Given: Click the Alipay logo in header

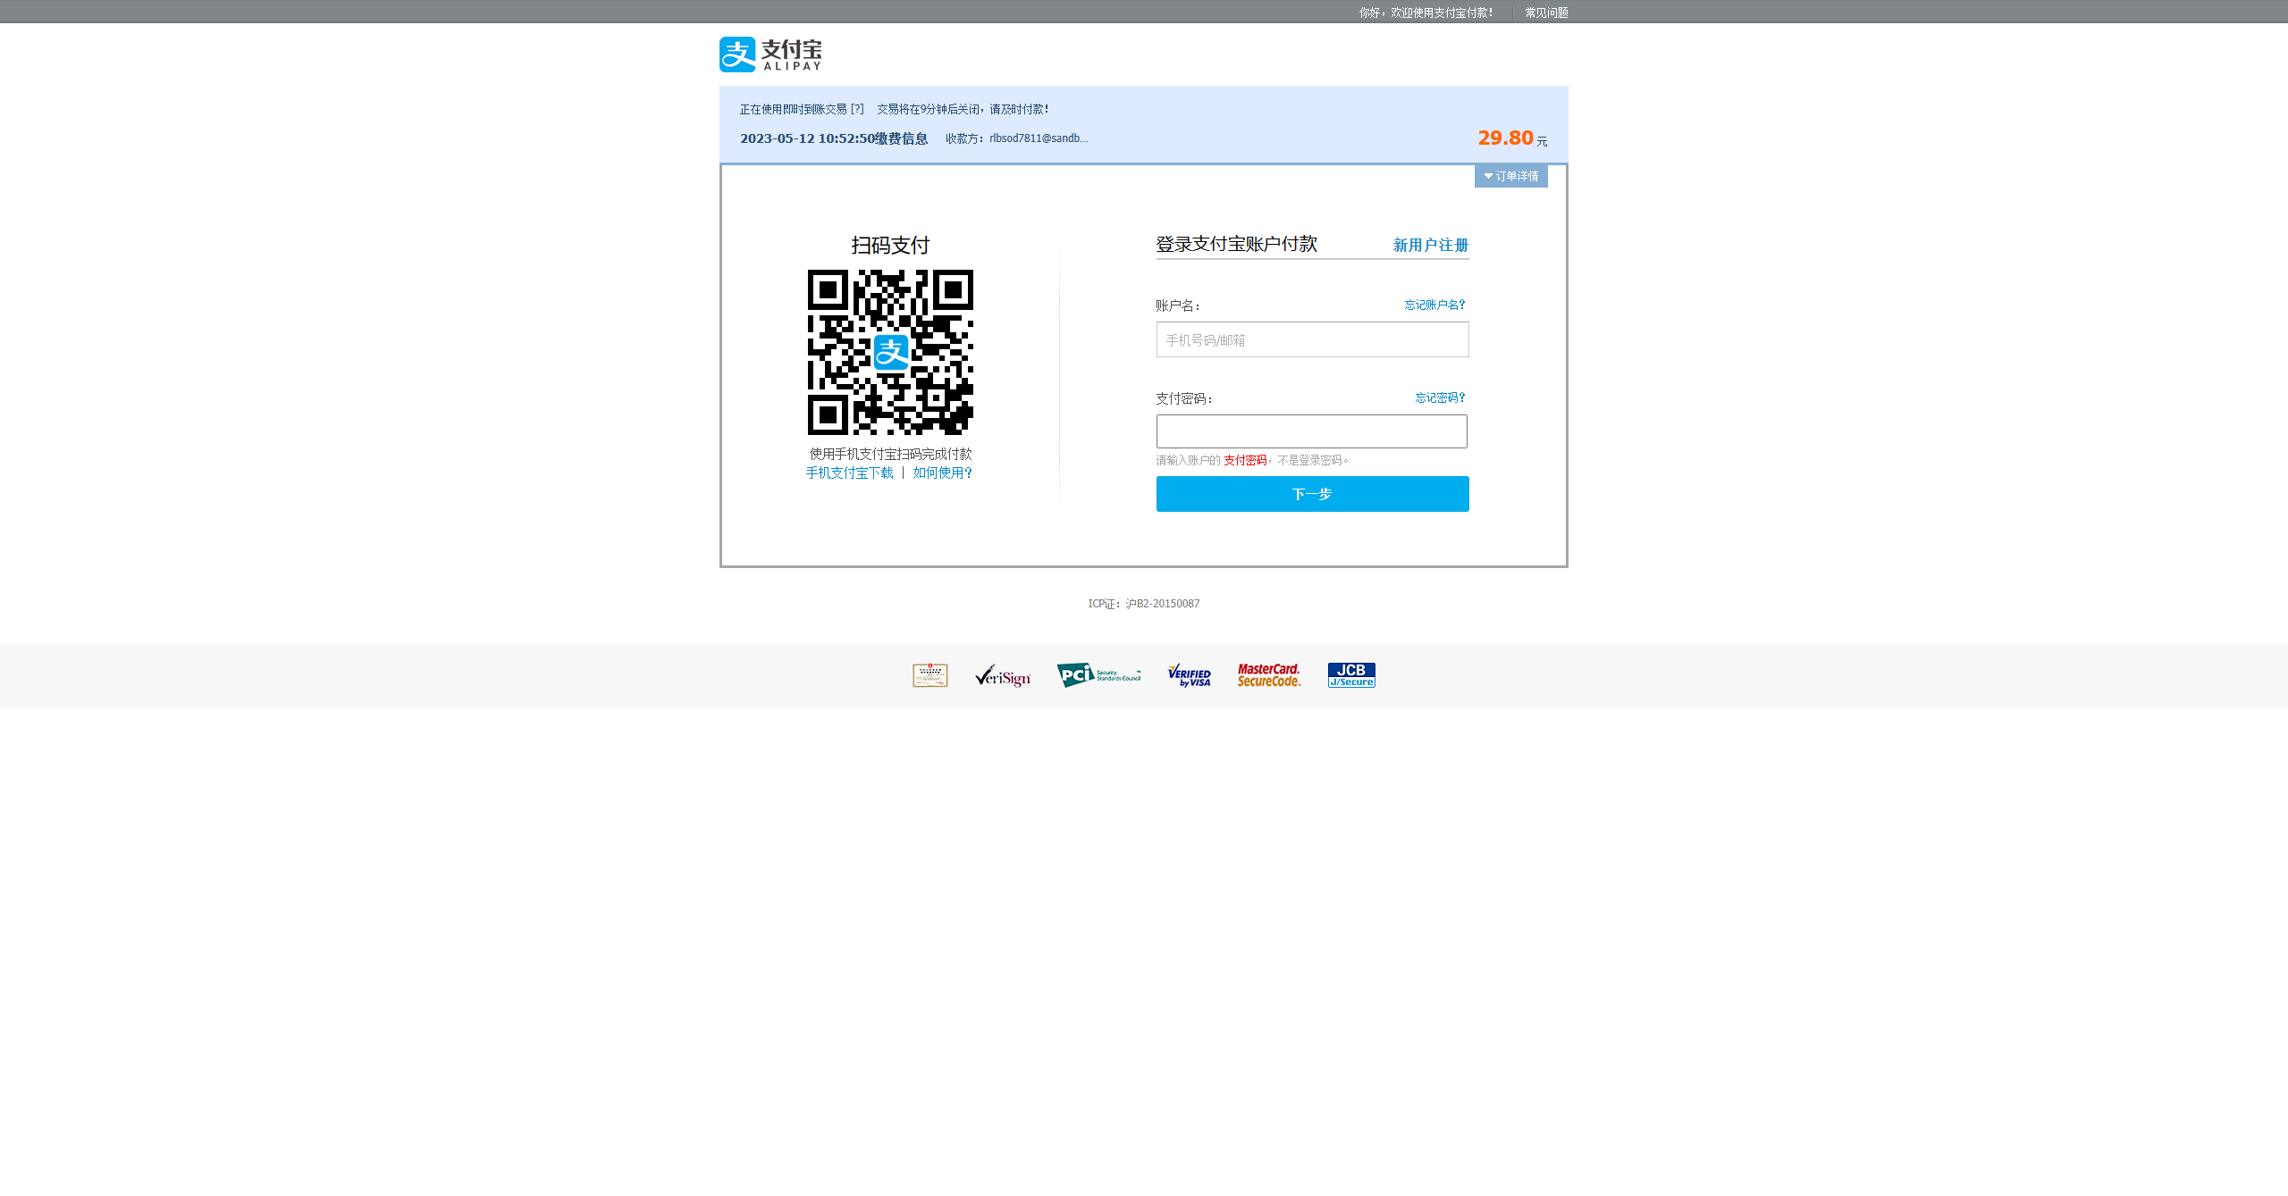Looking at the screenshot, I should point(770,54).
